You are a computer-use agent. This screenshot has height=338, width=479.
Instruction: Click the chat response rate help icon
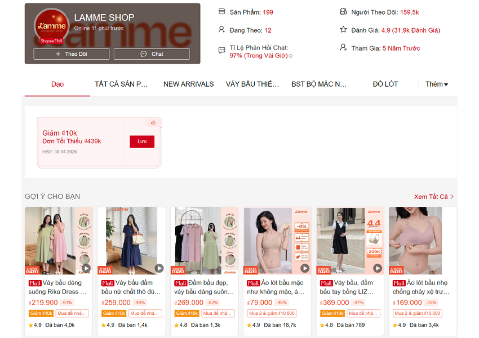291,56
